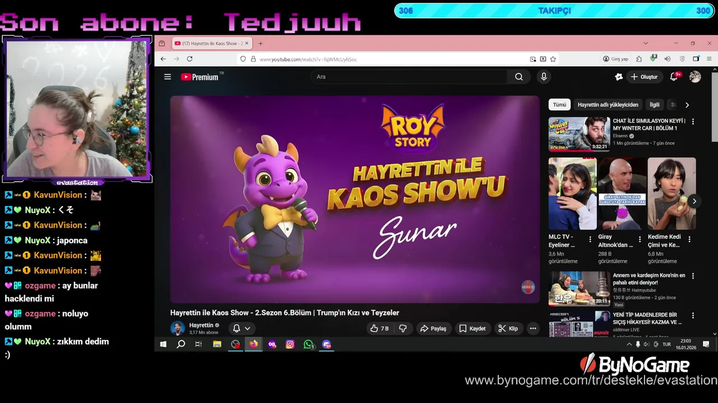
Task: Click the site shield tracking protection icon
Action: pos(243,59)
